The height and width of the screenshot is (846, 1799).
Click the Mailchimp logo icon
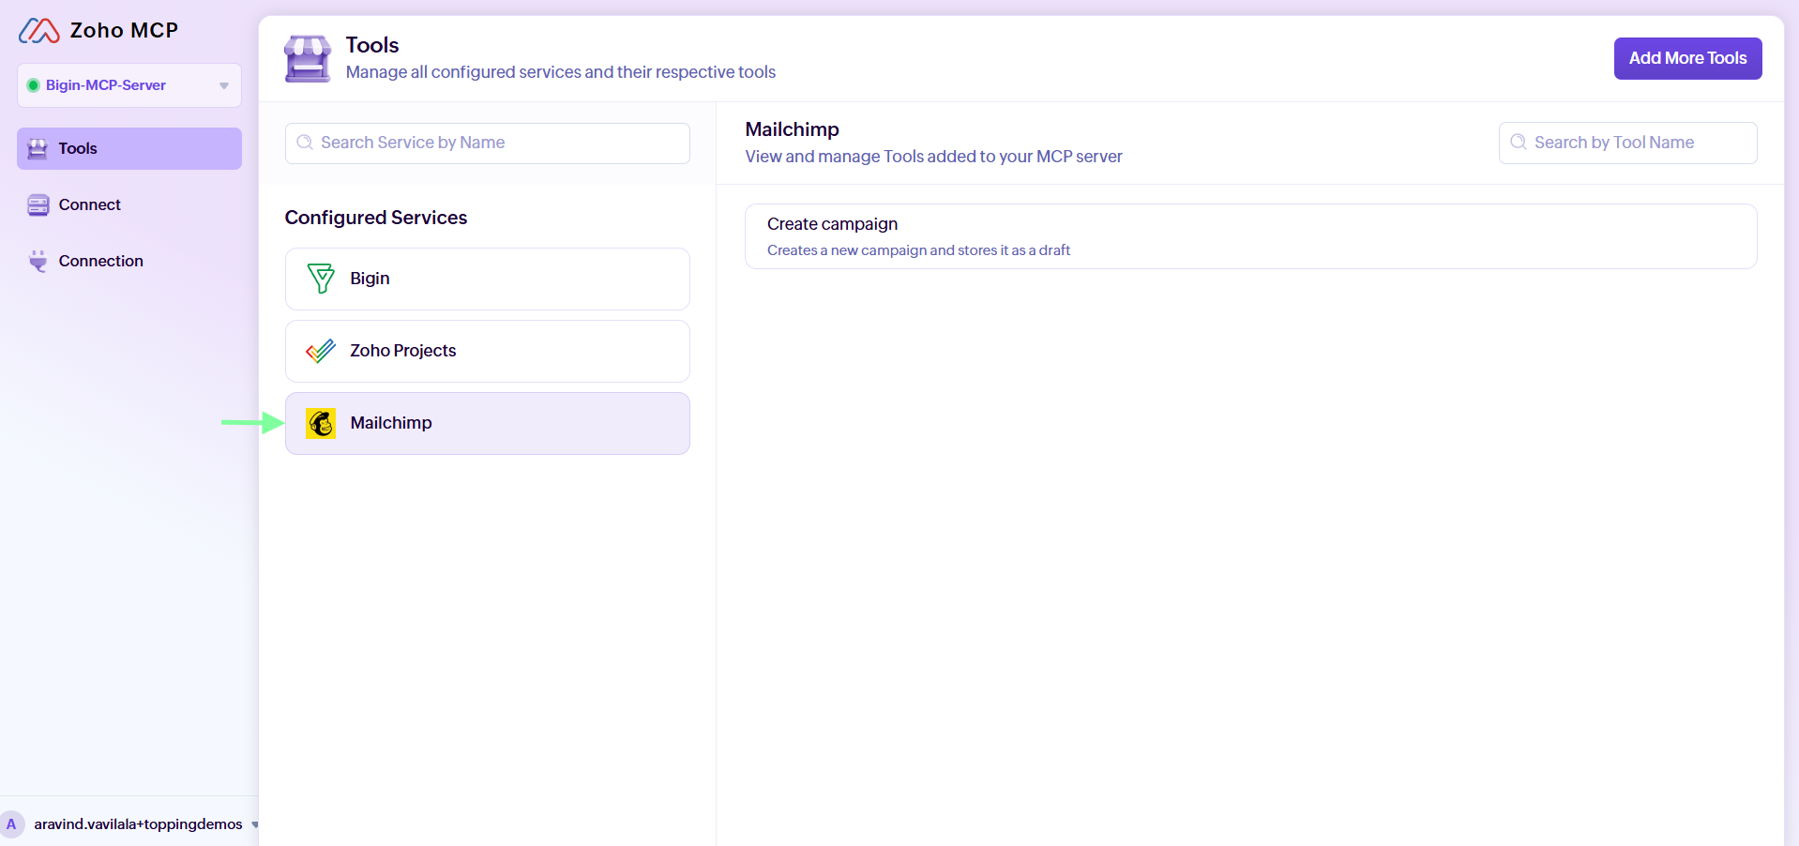(321, 424)
